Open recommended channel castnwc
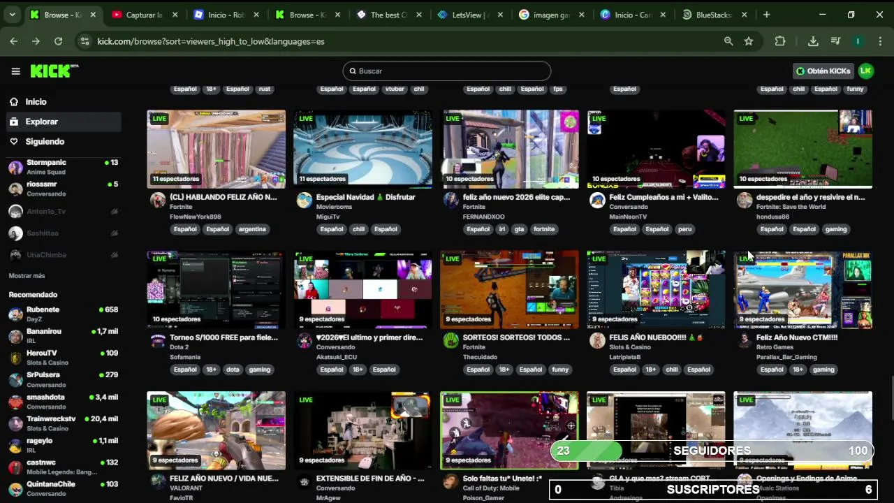This screenshot has height=503, width=894. pyautogui.click(x=63, y=467)
